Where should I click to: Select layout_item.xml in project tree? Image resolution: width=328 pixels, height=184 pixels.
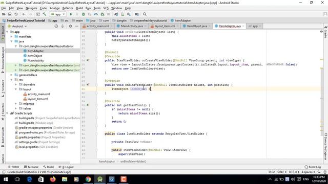click(37, 99)
